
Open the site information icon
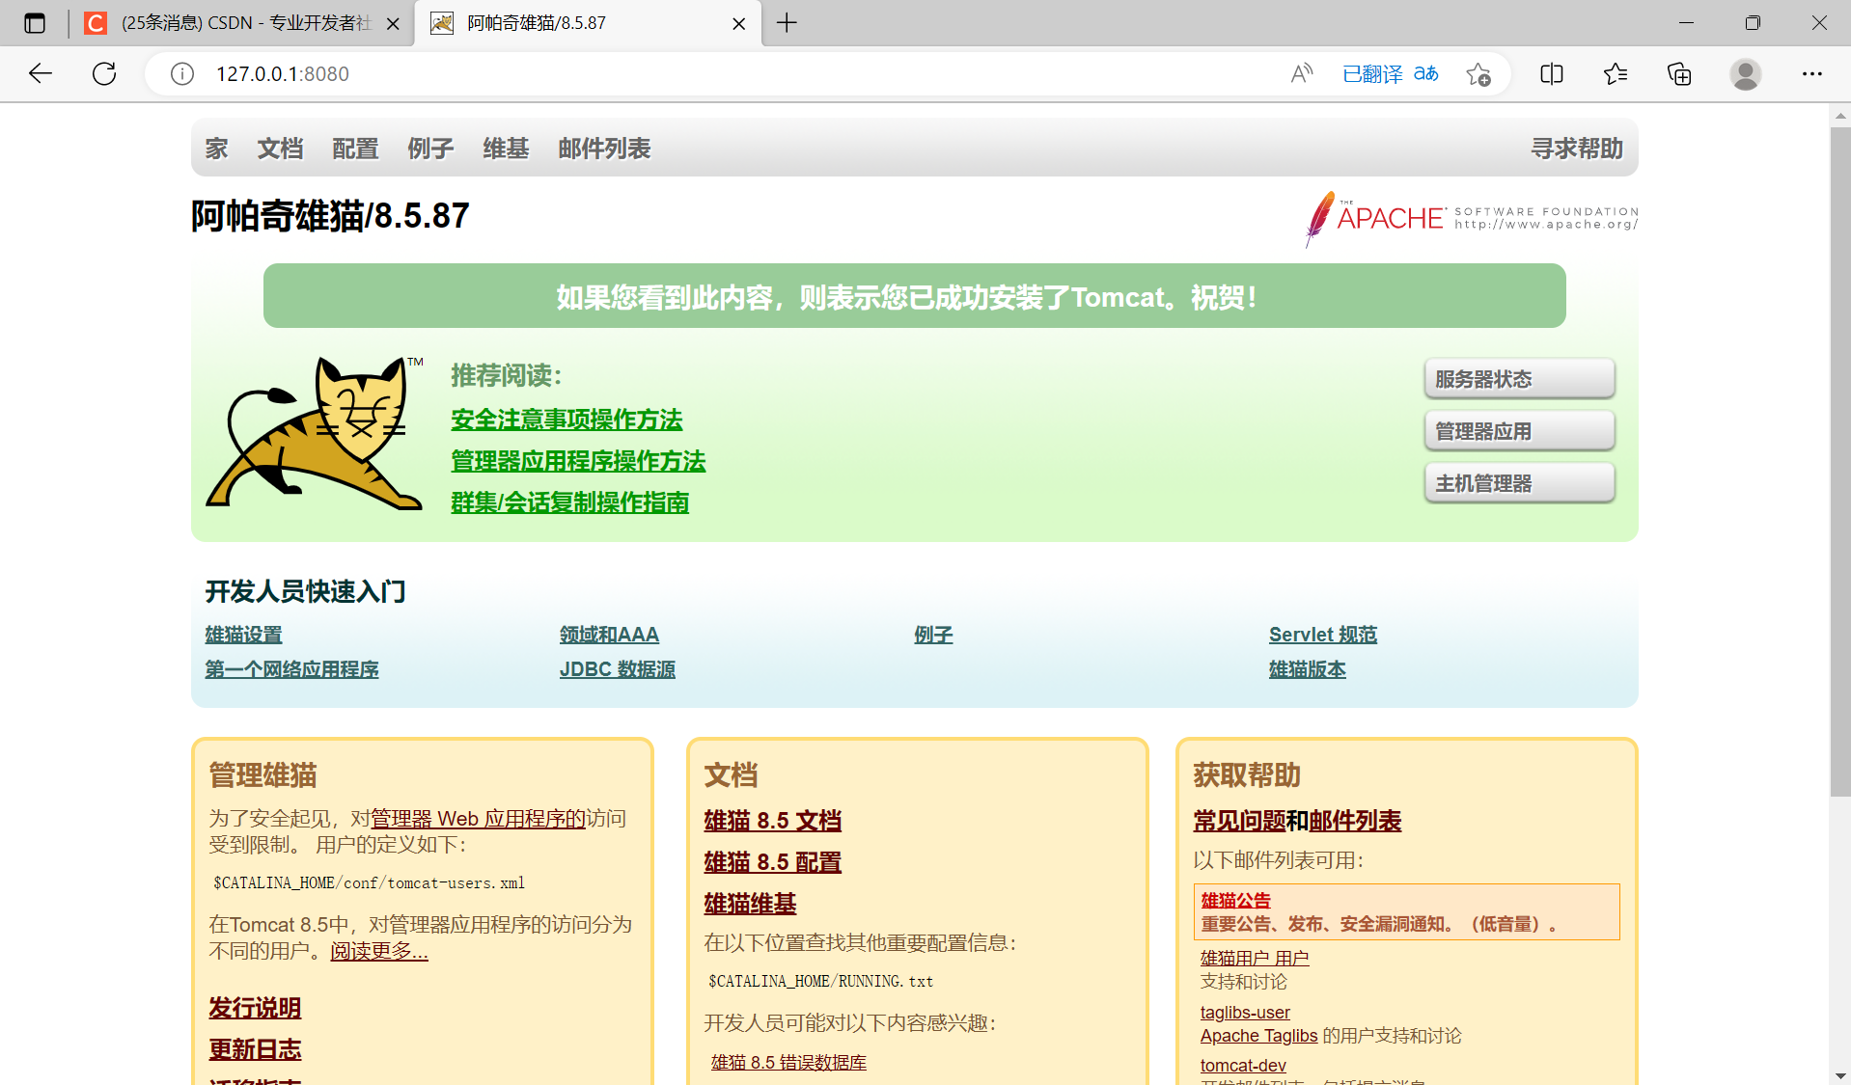tap(182, 73)
